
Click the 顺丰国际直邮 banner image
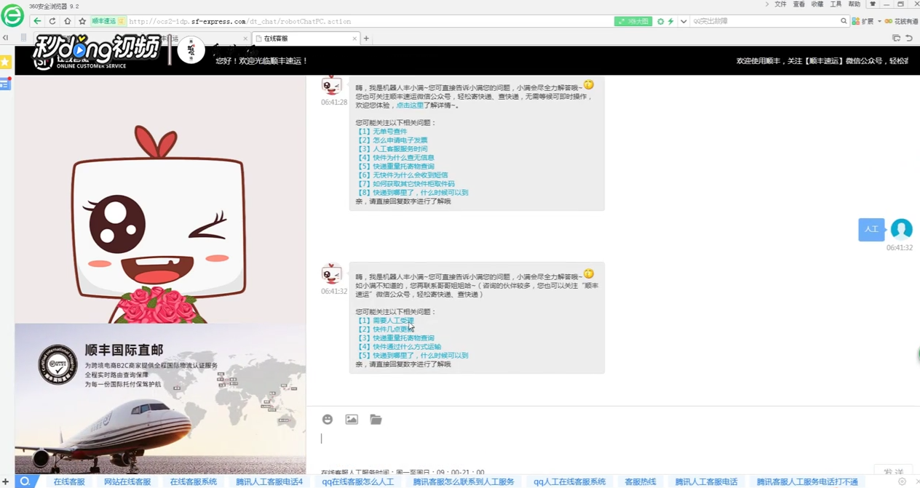pos(160,399)
